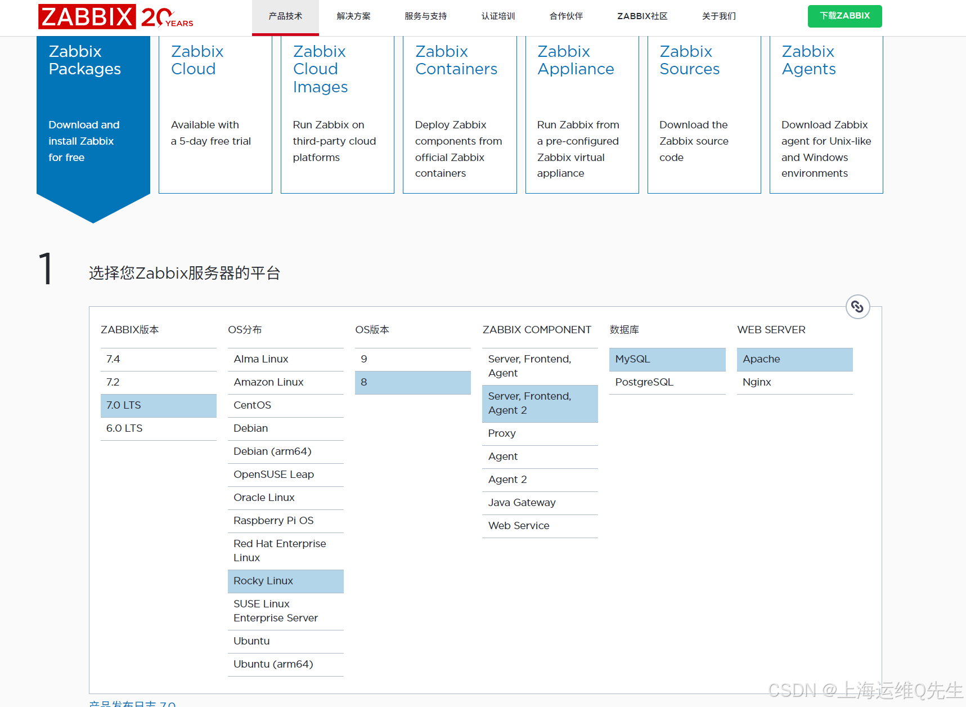
Task: Select Amazon Linux distribution
Action: [286, 382]
